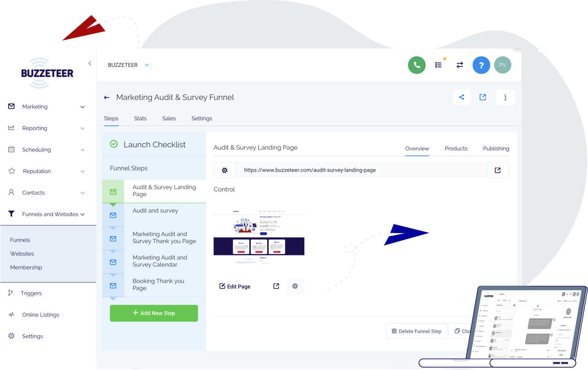Open the Launch Checklist
This screenshot has height=370, width=588.
[154, 144]
